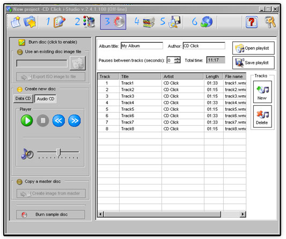Toggle Burn disc (click to enable) checkbox
This screenshot has width=286, height=239.
[21, 42]
